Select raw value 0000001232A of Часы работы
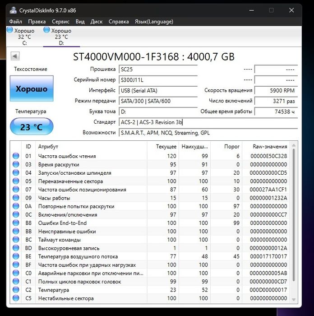This screenshot has height=316, width=314. (268, 198)
